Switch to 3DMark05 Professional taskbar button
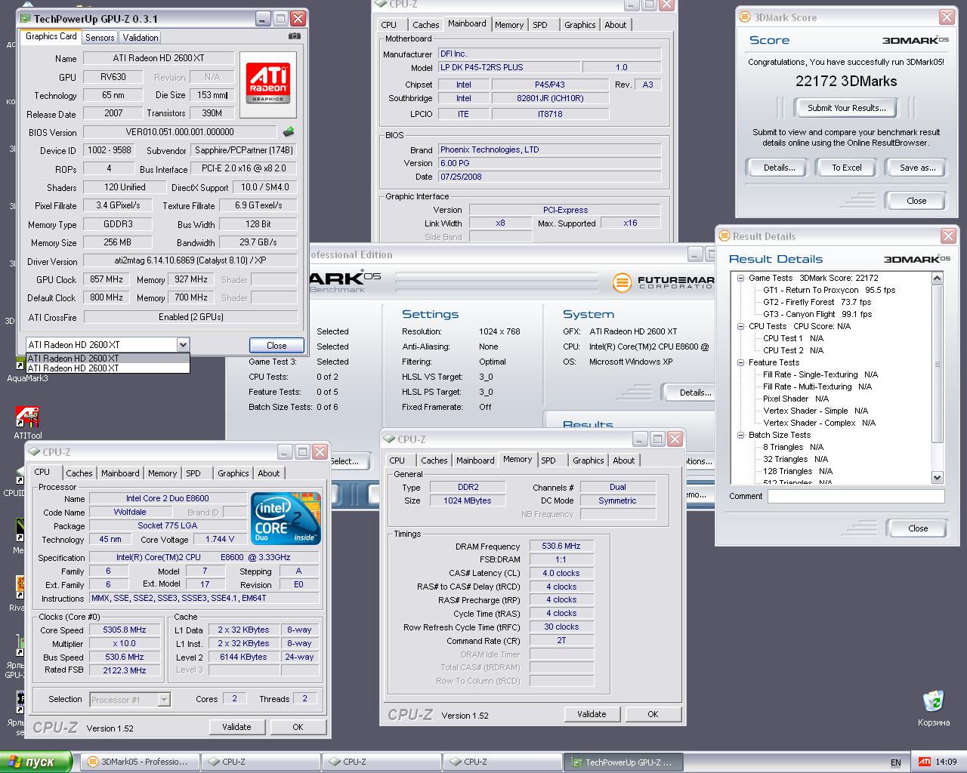The image size is (967, 773). tap(139, 762)
